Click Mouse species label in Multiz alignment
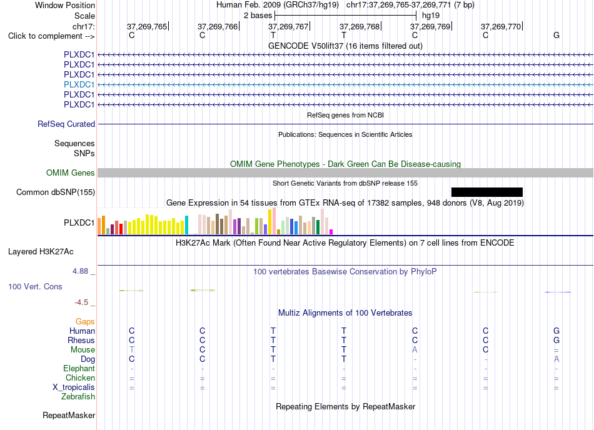The height and width of the screenshot is (430, 594). click(83, 350)
